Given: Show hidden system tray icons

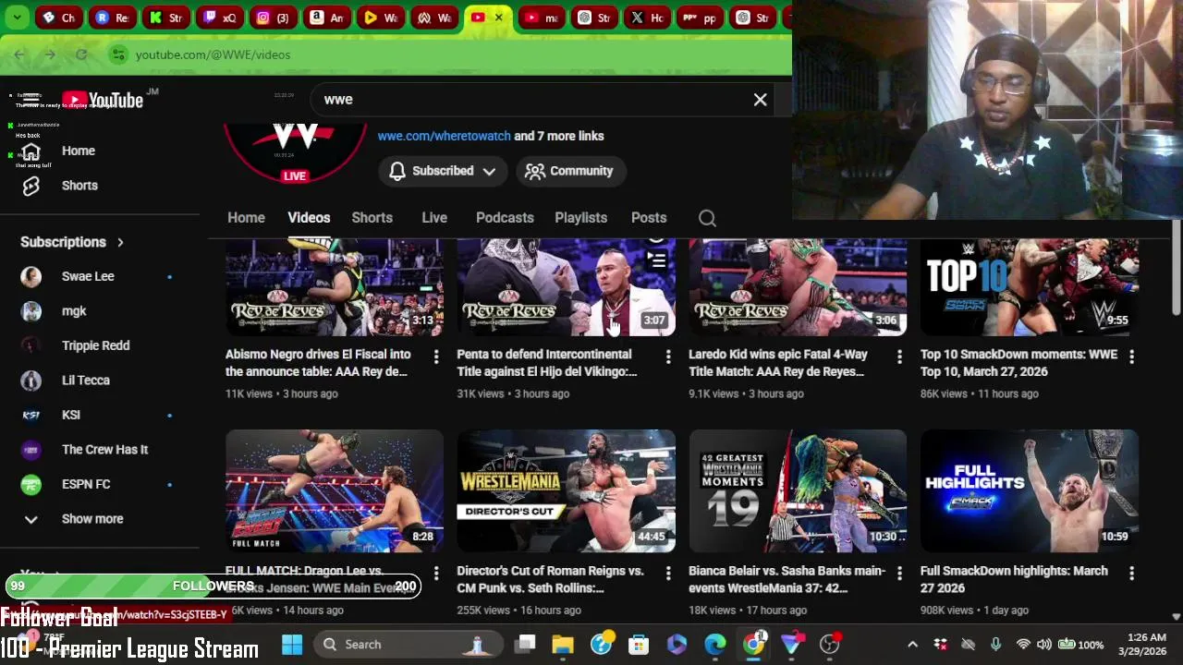Looking at the screenshot, I should (x=912, y=645).
